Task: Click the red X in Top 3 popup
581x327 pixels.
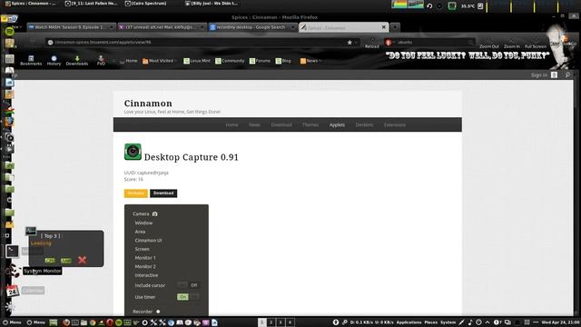Action: click(83, 260)
